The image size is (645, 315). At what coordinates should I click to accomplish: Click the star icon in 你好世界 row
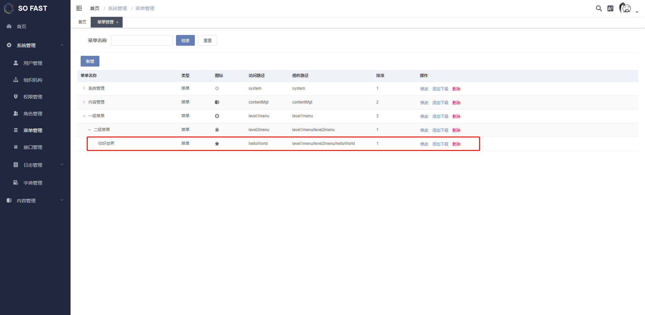point(217,144)
